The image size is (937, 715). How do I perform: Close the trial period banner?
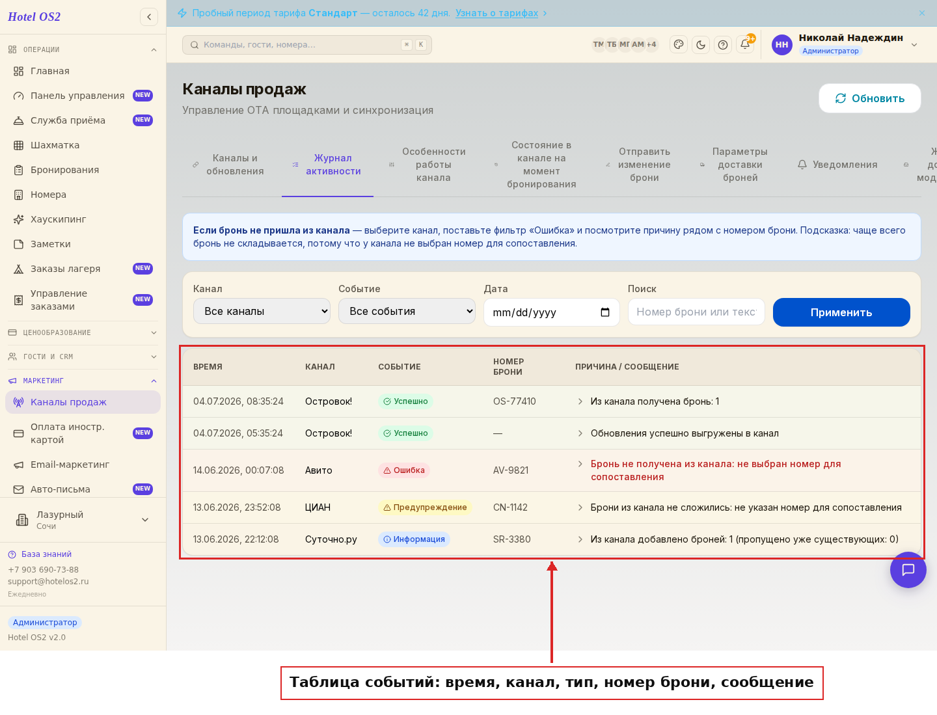(x=922, y=13)
